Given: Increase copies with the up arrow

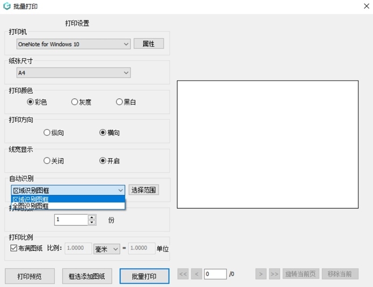Looking at the screenshot, I should click(x=92, y=217).
